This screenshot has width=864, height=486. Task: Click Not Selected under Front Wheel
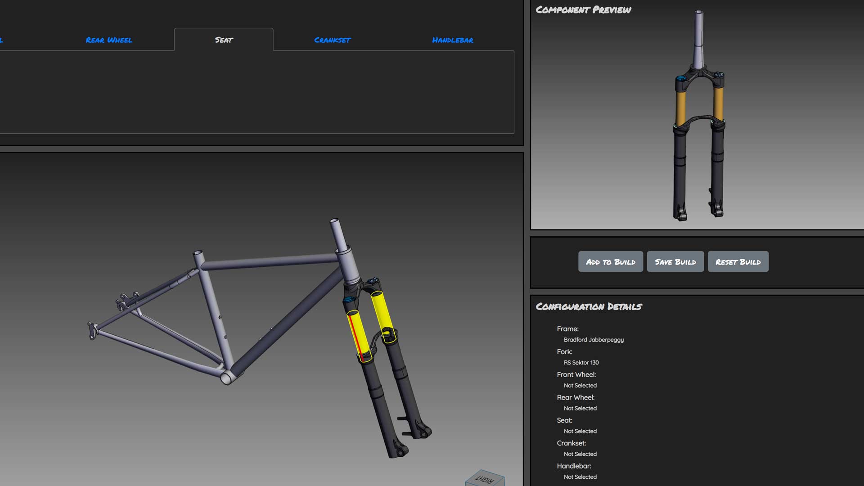coord(580,385)
